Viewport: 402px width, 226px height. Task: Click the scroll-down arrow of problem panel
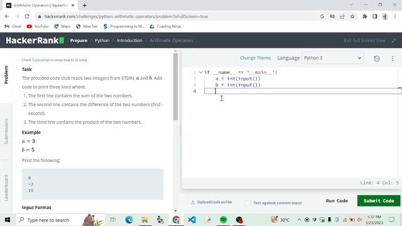(175, 211)
